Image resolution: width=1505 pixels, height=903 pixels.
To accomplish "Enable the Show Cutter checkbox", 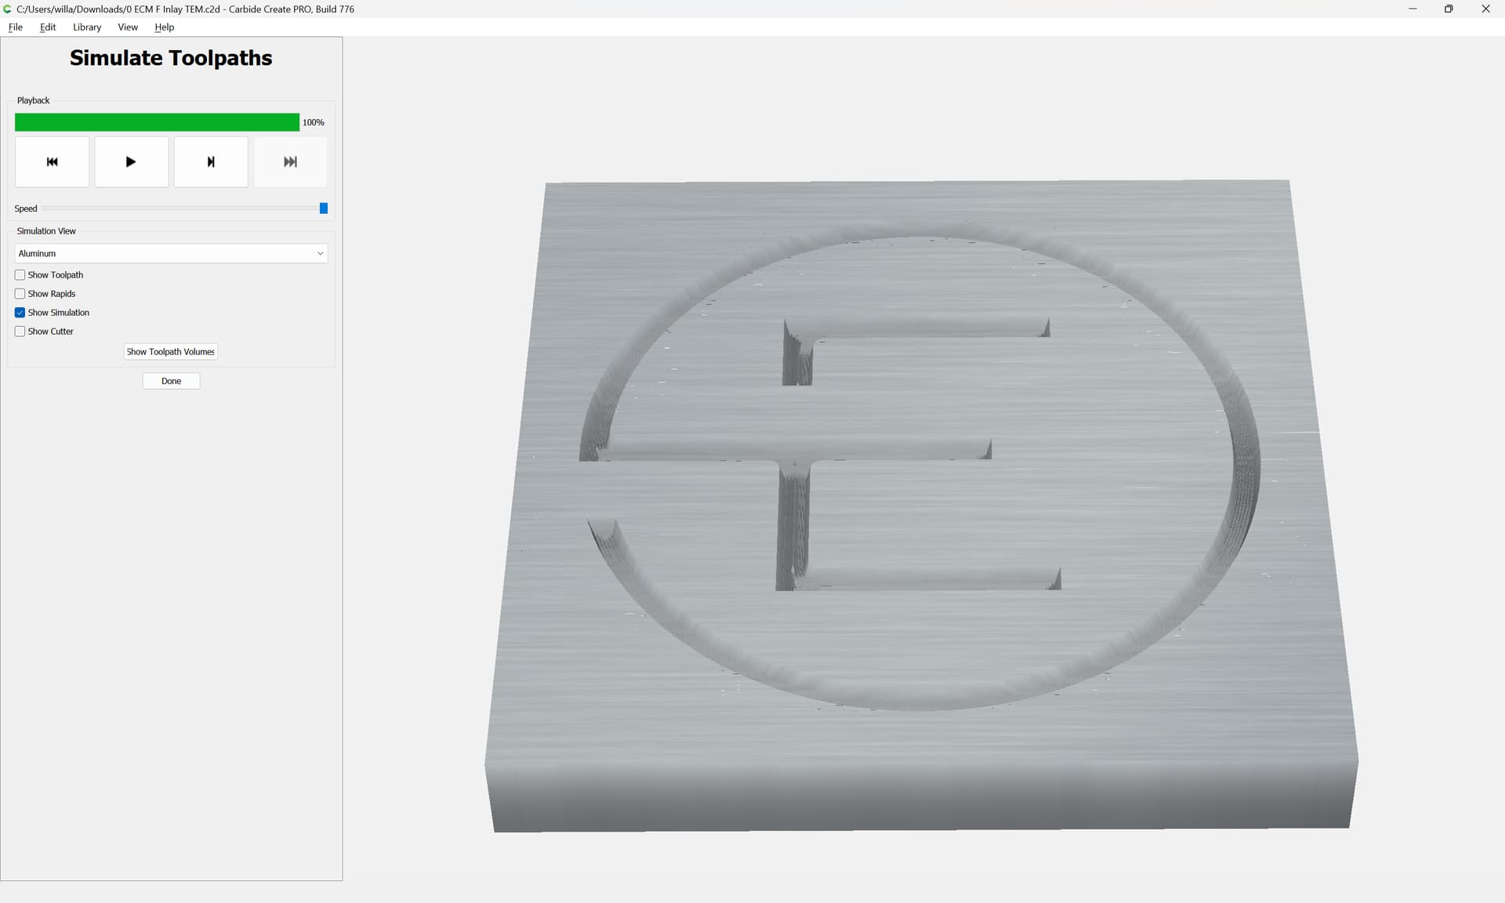I will 20,332.
